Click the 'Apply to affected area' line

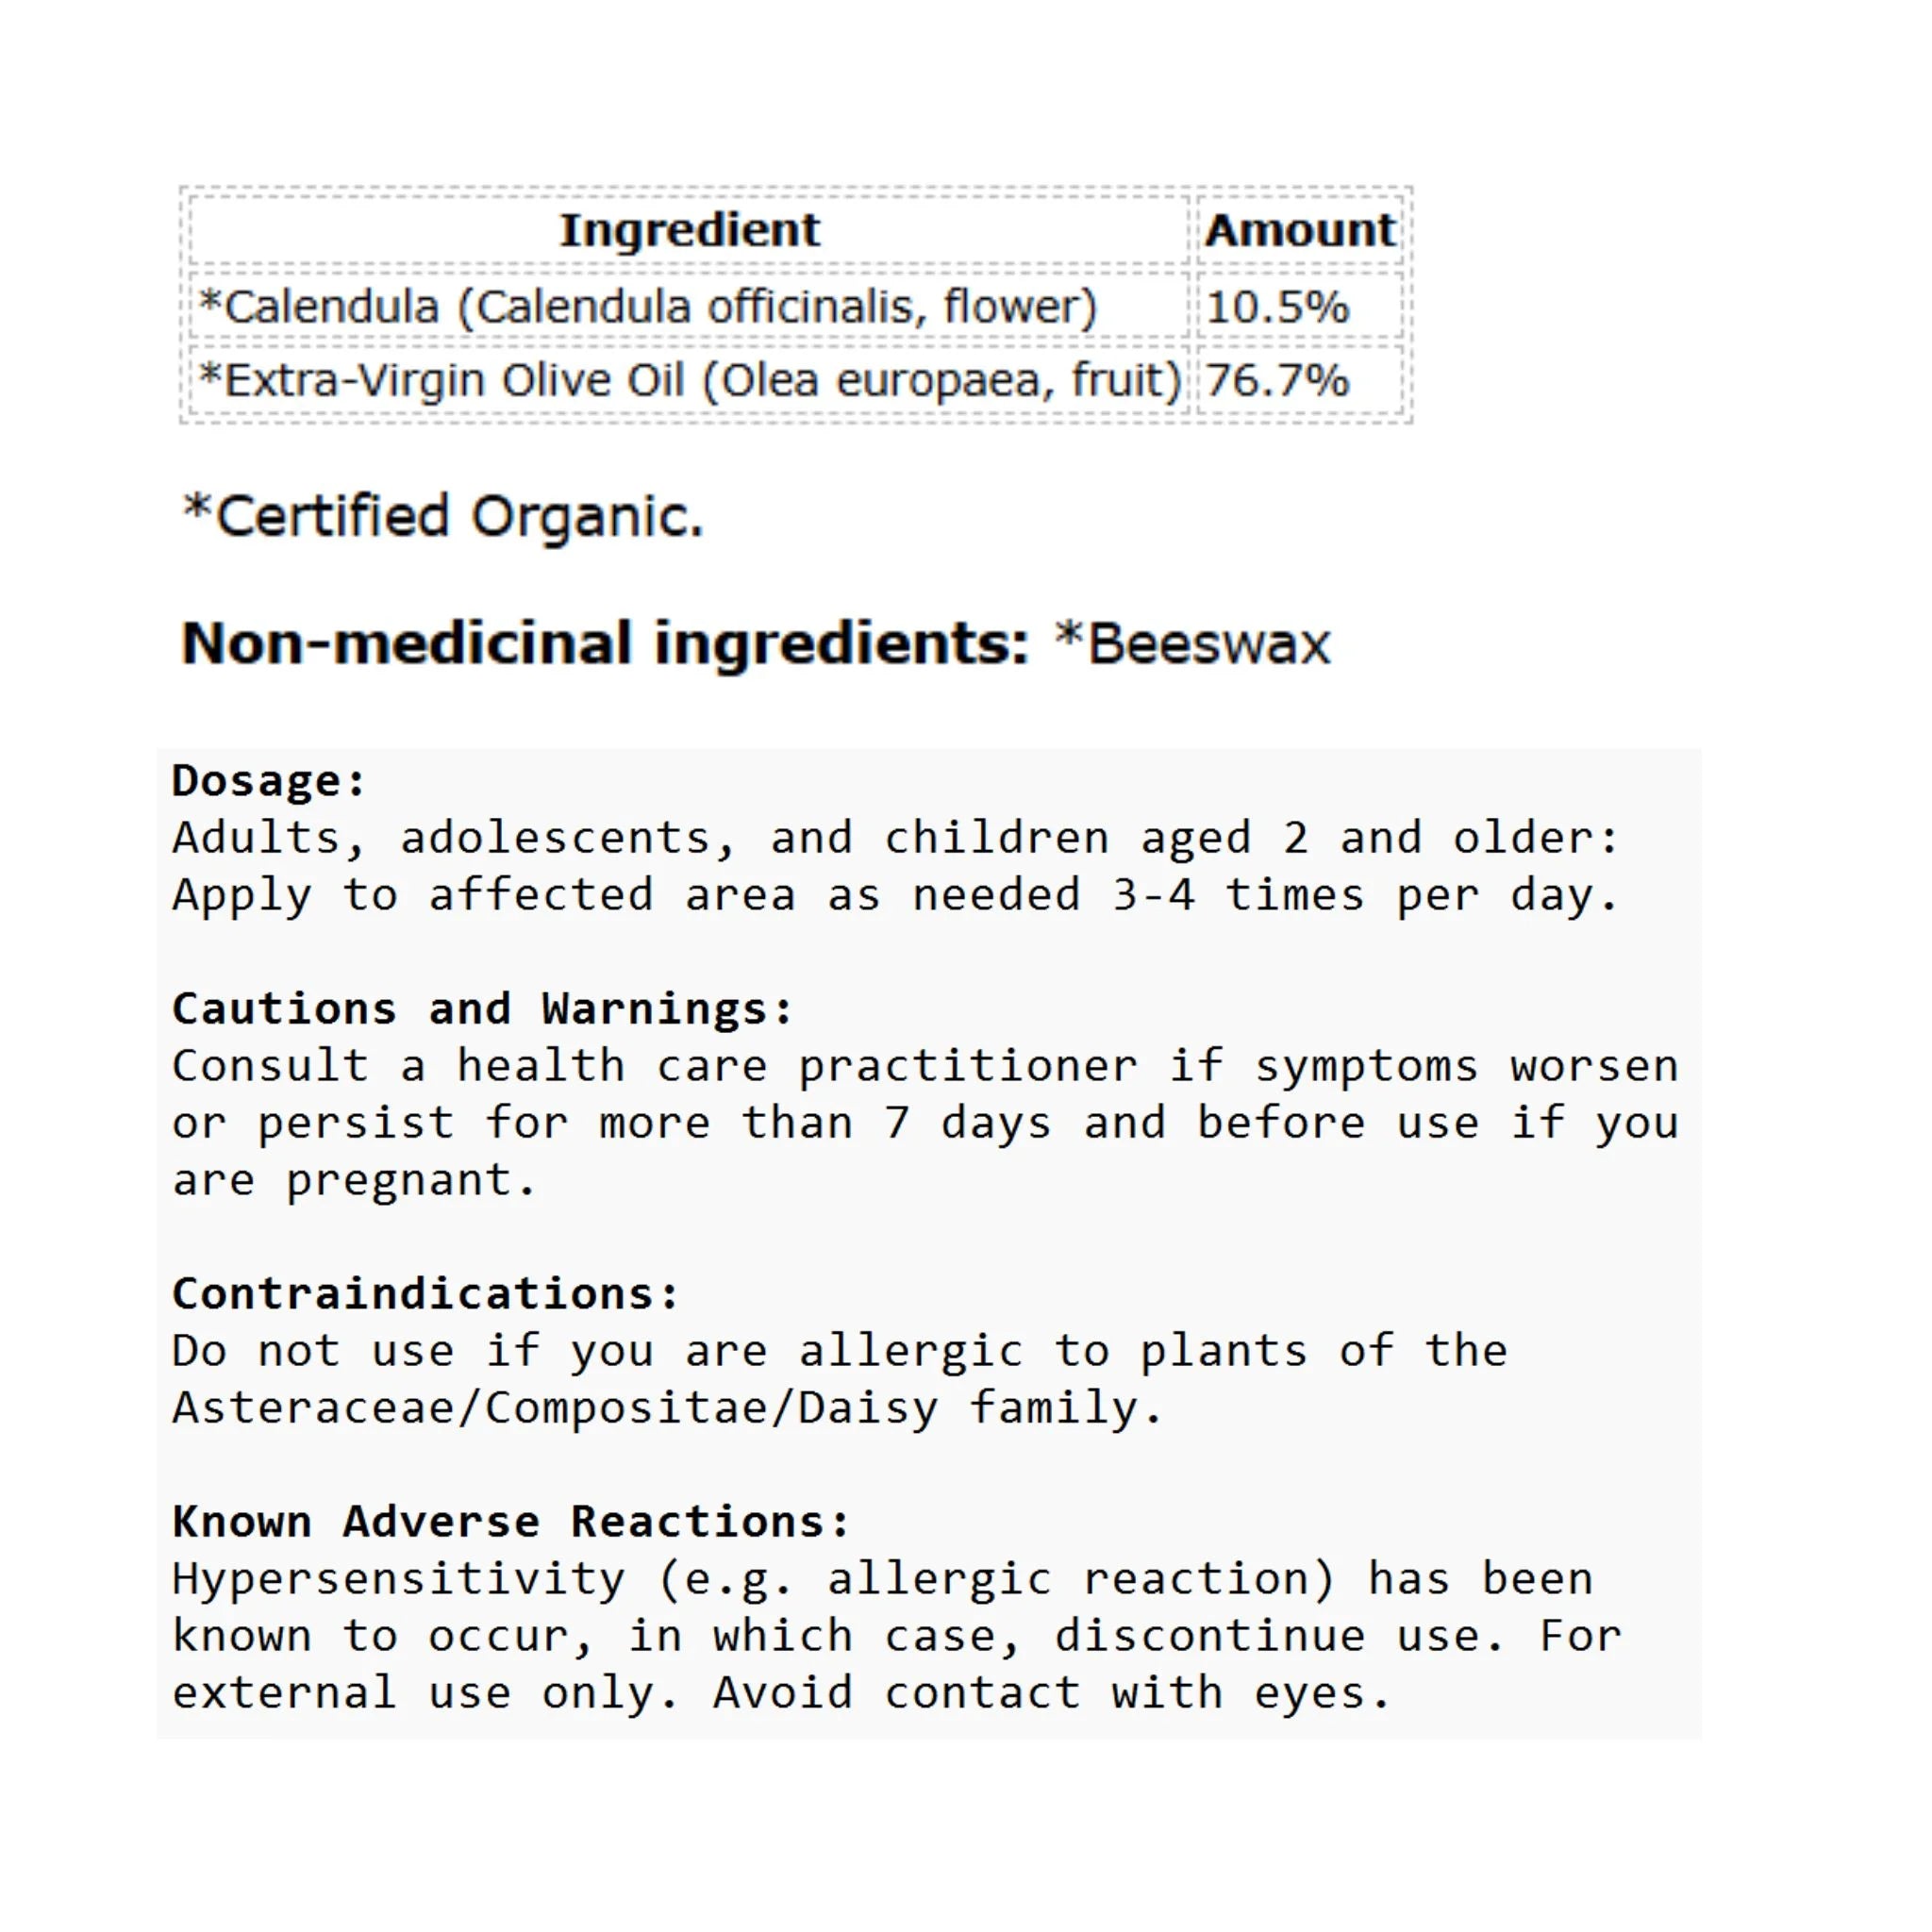895,895
